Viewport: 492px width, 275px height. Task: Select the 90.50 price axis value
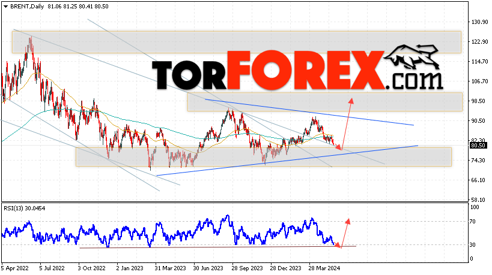click(478, 121)
